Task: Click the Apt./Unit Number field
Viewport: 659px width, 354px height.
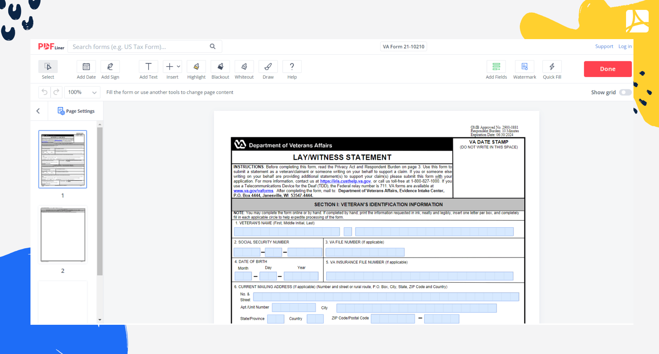Action: coord(294,307)
